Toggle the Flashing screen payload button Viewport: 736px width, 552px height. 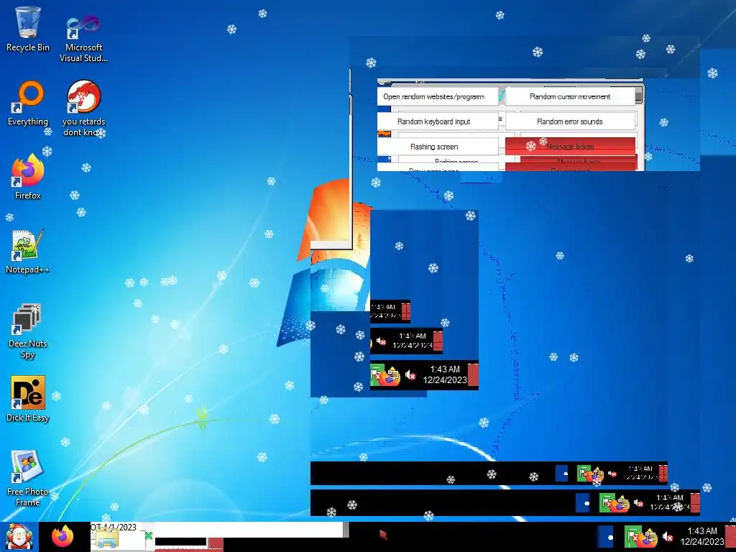tap(438, 147)
